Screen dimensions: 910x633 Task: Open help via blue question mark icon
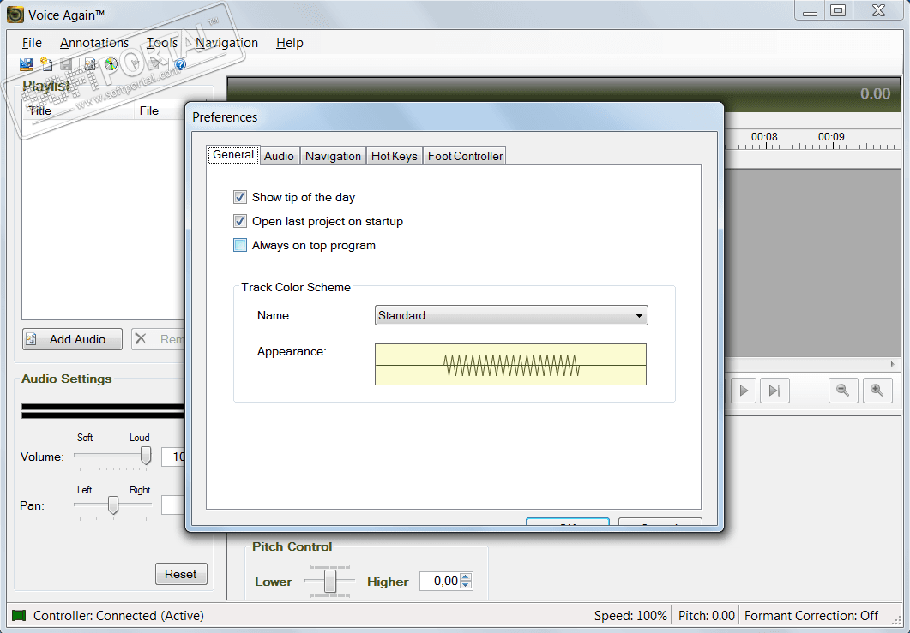180,64
